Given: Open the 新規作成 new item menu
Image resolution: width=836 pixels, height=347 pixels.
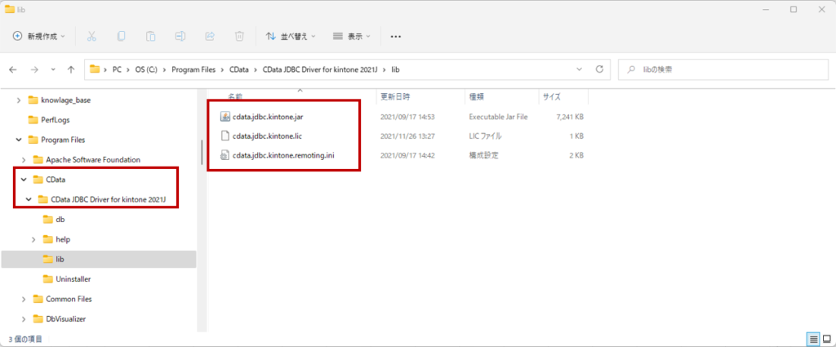Looking at the screenshot, I should [x=39, y=36].
